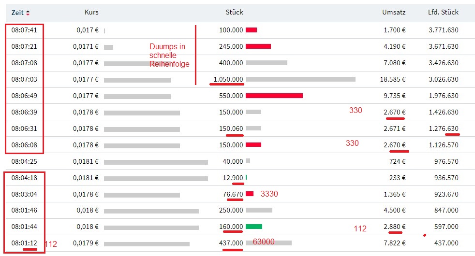The height and width of the screenshot is (256, 475).
Task: Click the red bar next to 100.000 Stück
Action: click(x=251, y=30)
